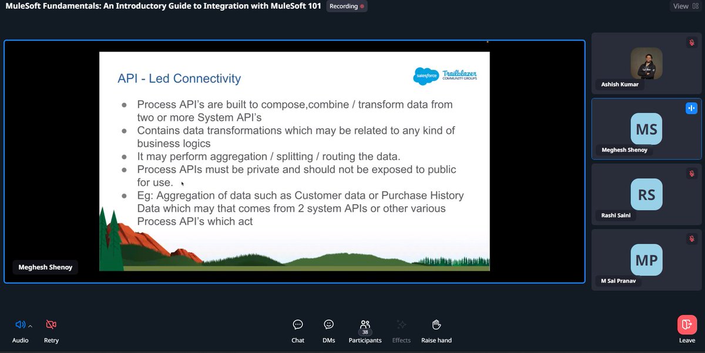Image resolution: width=705 pixels, height=353 pixels.
Task: Click muted mic icon on M Sai Pranav tile
Action: pos(691,240)
